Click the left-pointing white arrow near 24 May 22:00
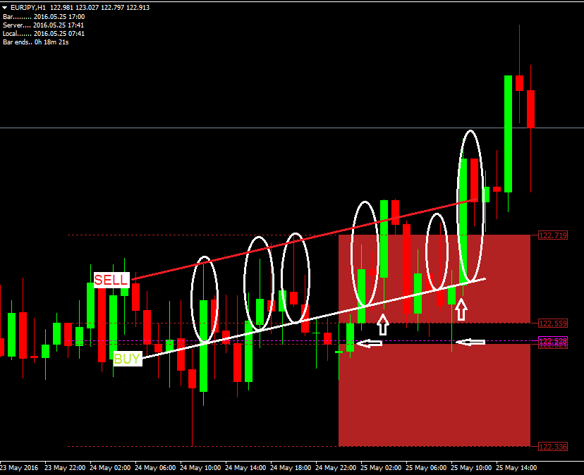 pyautogui.click(x=370, y=343)
